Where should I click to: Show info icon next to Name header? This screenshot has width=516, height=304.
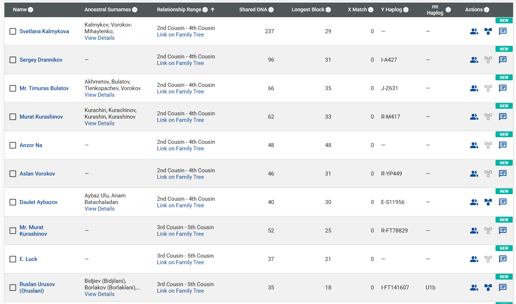pyautogui.click(x=31, y=10)
